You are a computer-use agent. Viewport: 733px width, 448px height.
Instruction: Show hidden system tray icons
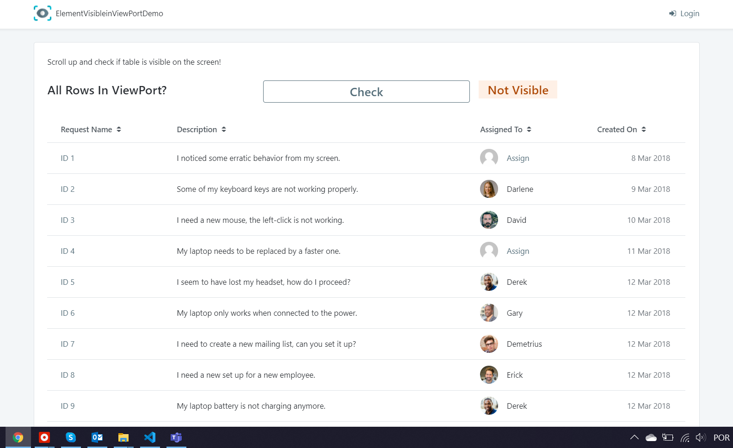click(634, 437)
